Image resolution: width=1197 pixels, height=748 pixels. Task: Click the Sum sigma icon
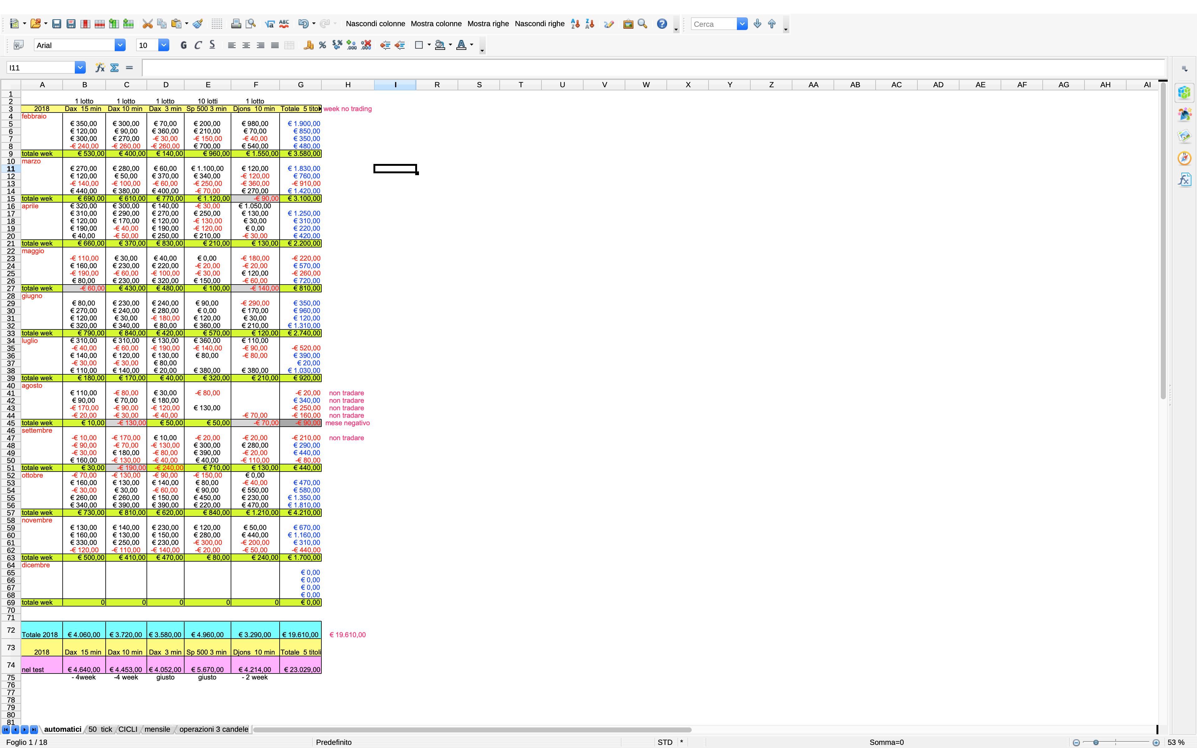114,68
